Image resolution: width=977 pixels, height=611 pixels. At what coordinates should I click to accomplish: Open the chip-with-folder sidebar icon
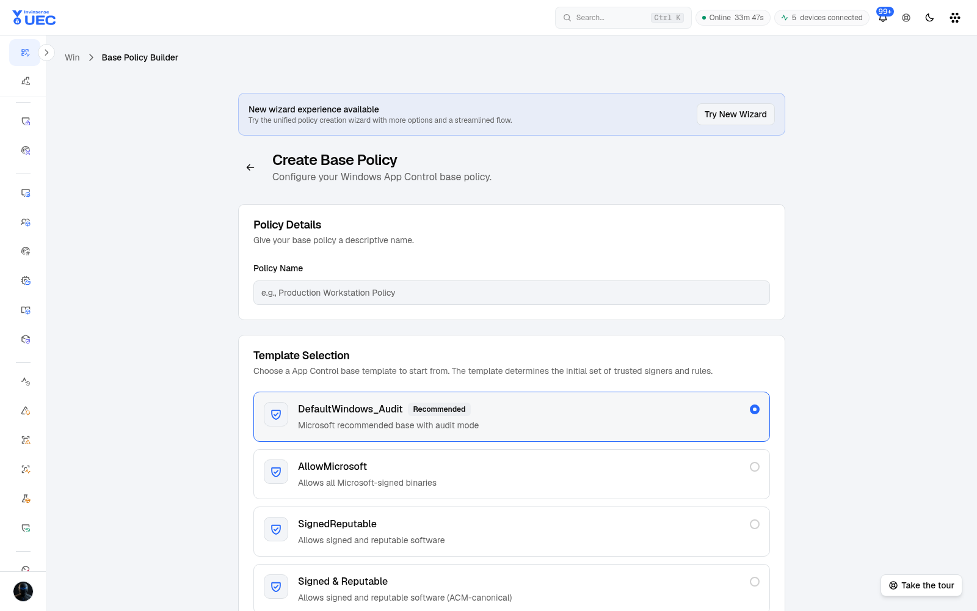click(x=26, y=280)
